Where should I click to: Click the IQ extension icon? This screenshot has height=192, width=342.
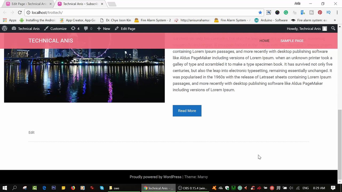(x=329, y=13)
